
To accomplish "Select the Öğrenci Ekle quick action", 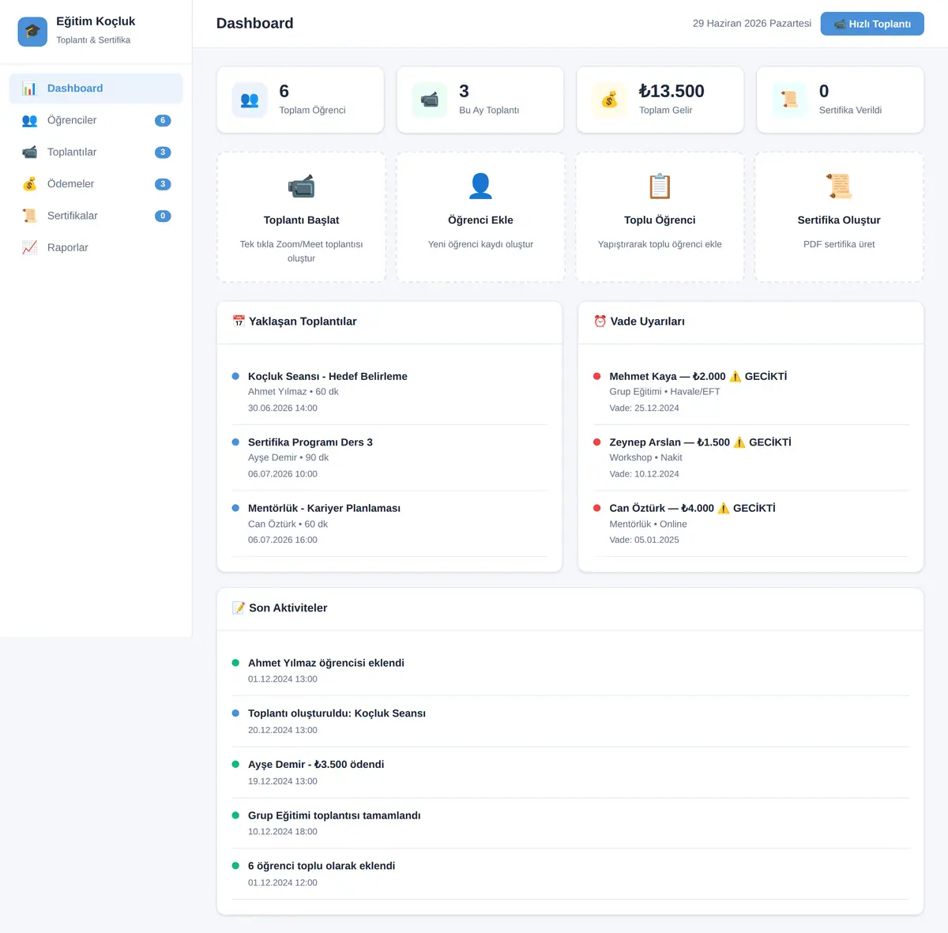I will point(480,217).
